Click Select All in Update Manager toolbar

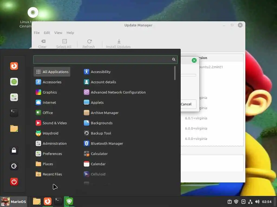click(x=64, y=44)
